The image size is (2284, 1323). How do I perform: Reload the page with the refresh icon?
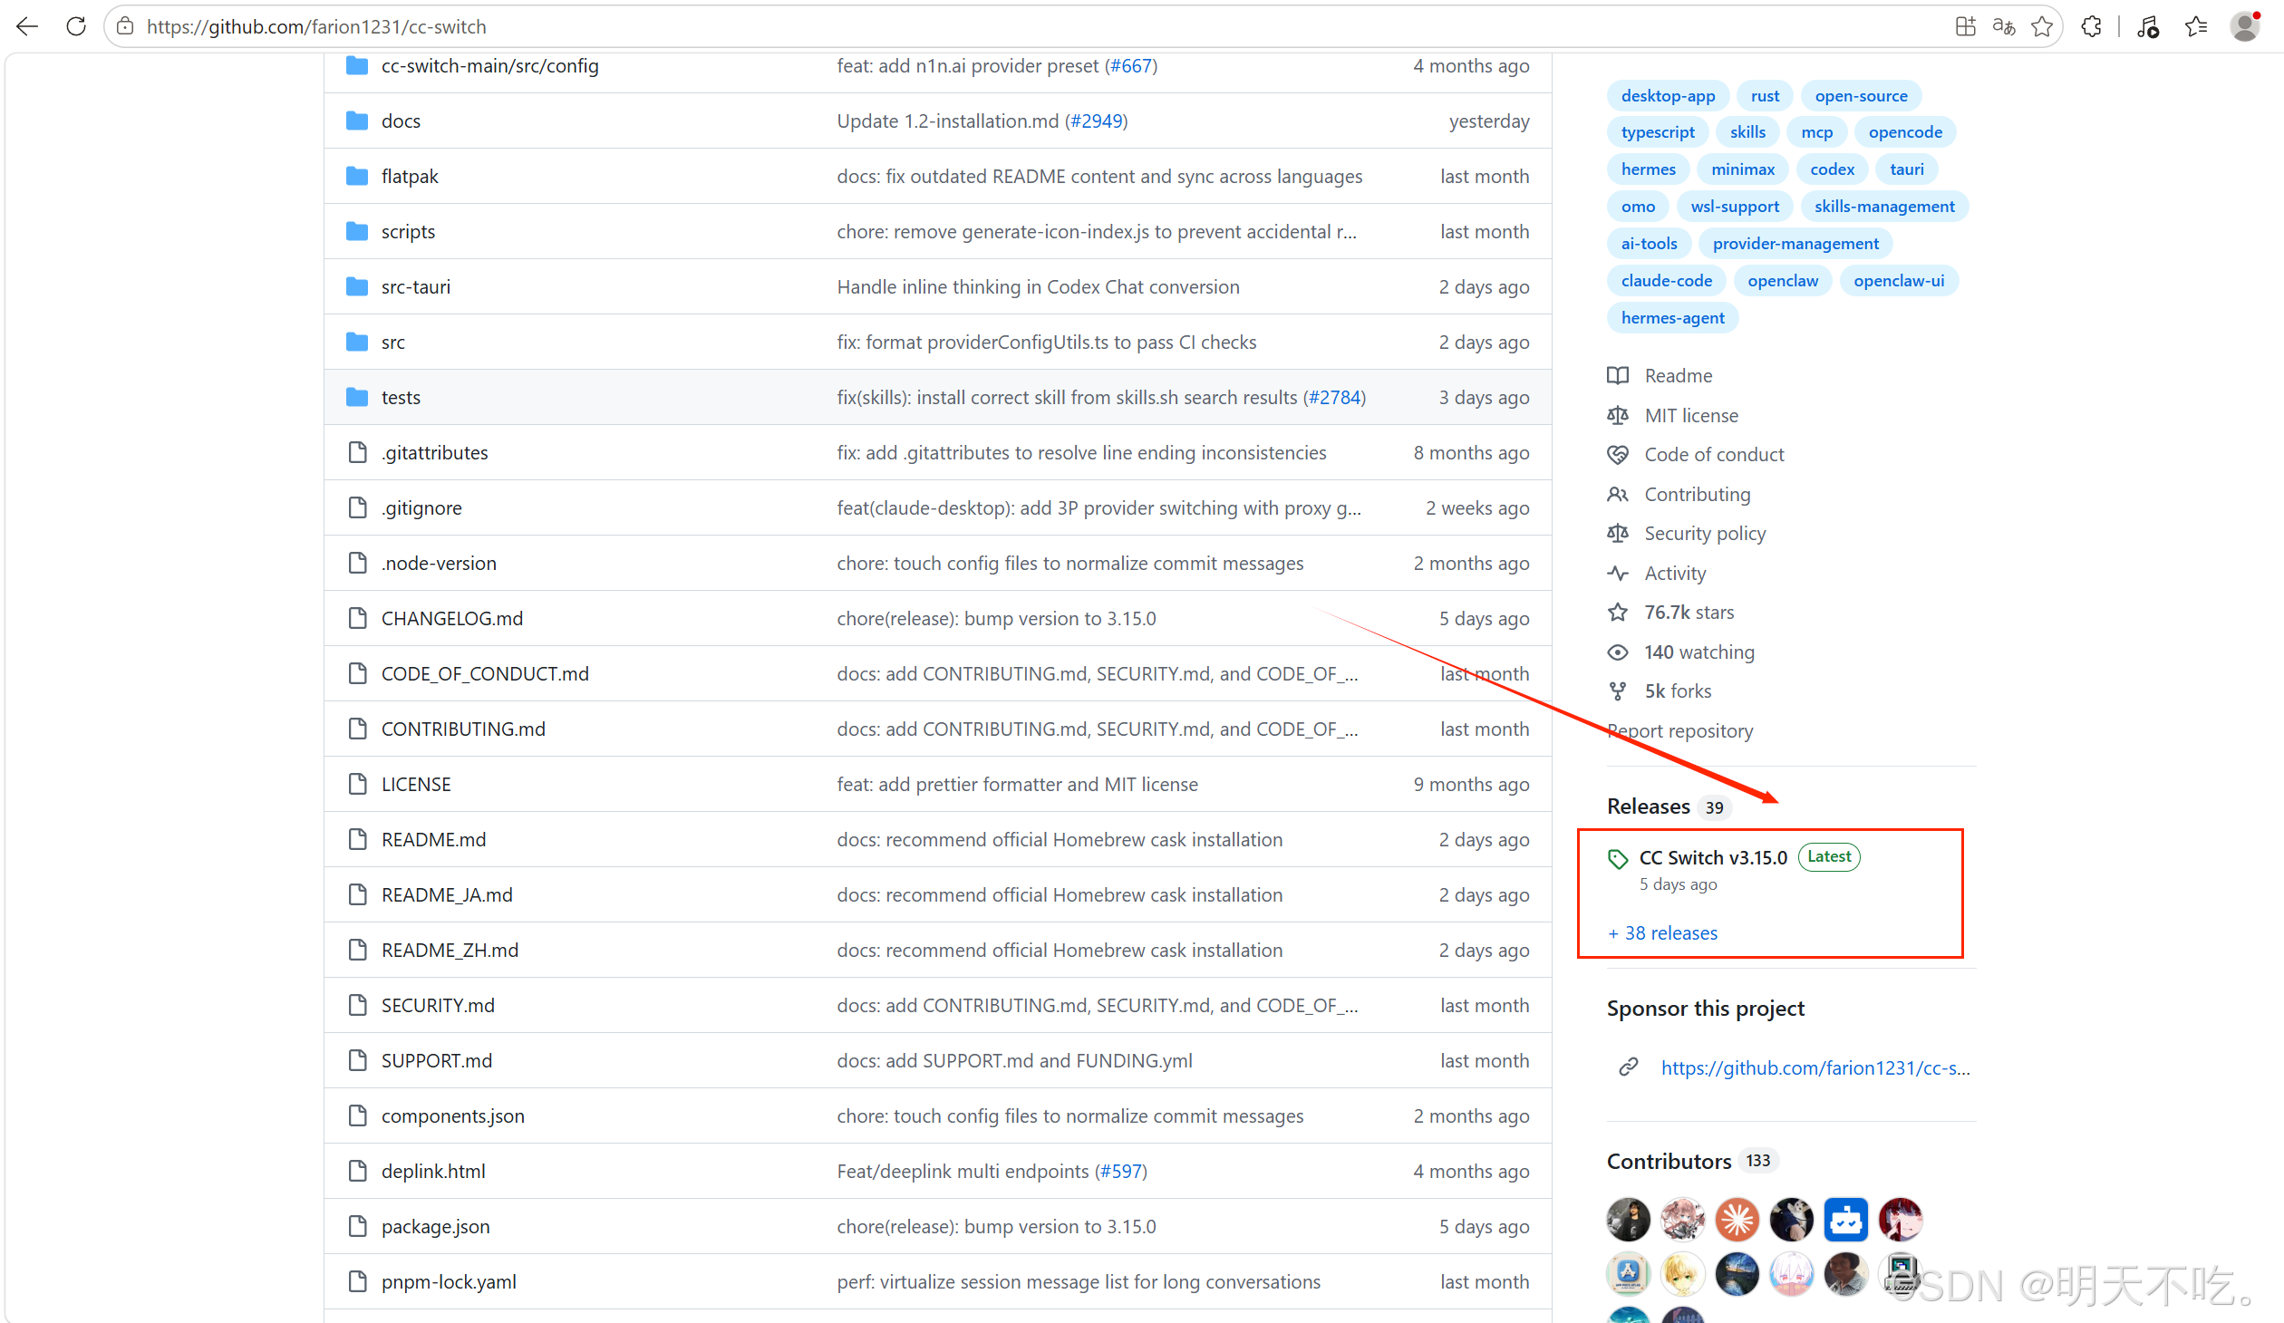pyautogui.click(x=76, y=26)
